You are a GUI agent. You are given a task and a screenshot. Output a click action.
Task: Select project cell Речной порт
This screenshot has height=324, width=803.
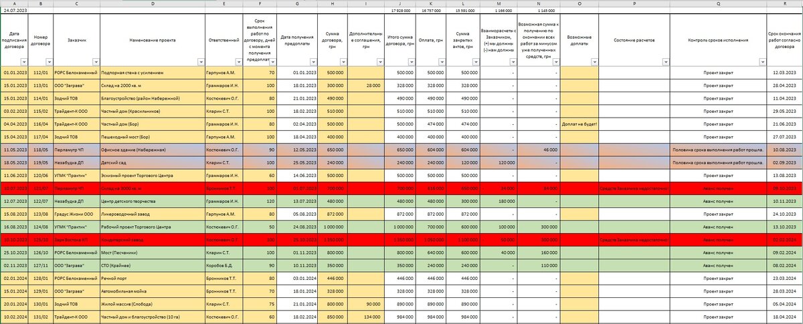pyautogui.click(x=153, y=278)
